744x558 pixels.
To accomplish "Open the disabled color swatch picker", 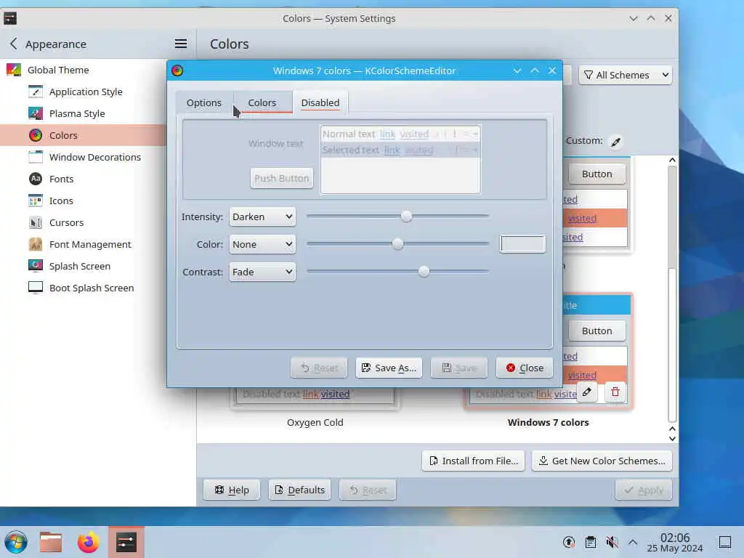I will click(522, 244).
